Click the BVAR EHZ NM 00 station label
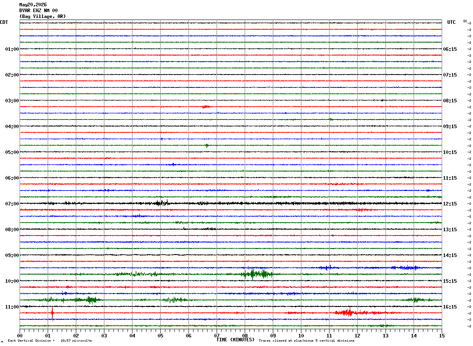 38,11
